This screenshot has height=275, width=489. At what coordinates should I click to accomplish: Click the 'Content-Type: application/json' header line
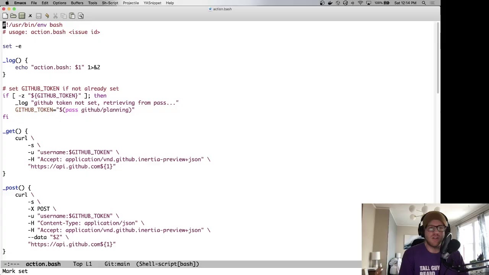tap(86, 223)
